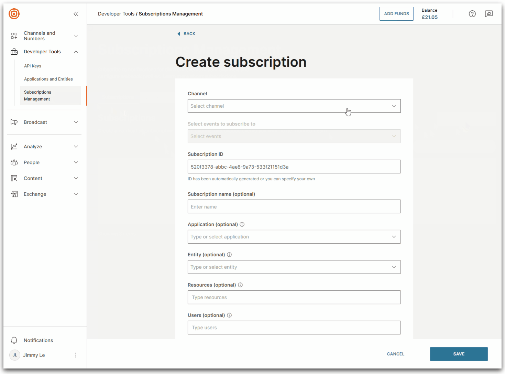Open the feedback chat icon in the header
505x374 pixels.
489,14
